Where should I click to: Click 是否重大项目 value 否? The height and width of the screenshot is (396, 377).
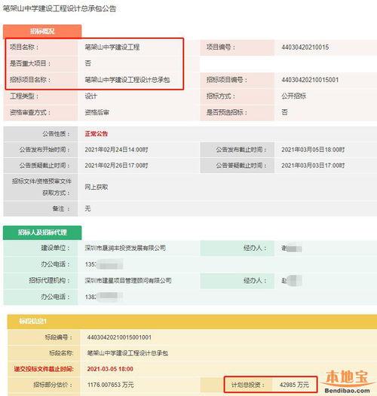(87, 63)
